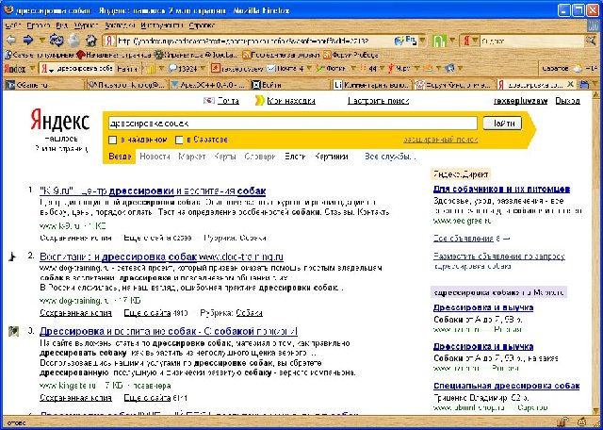The height and width of the screenshot is (430, 603).
Task: Open 'Для собачников и их питомцев' ad link
Action: (501, 189)
